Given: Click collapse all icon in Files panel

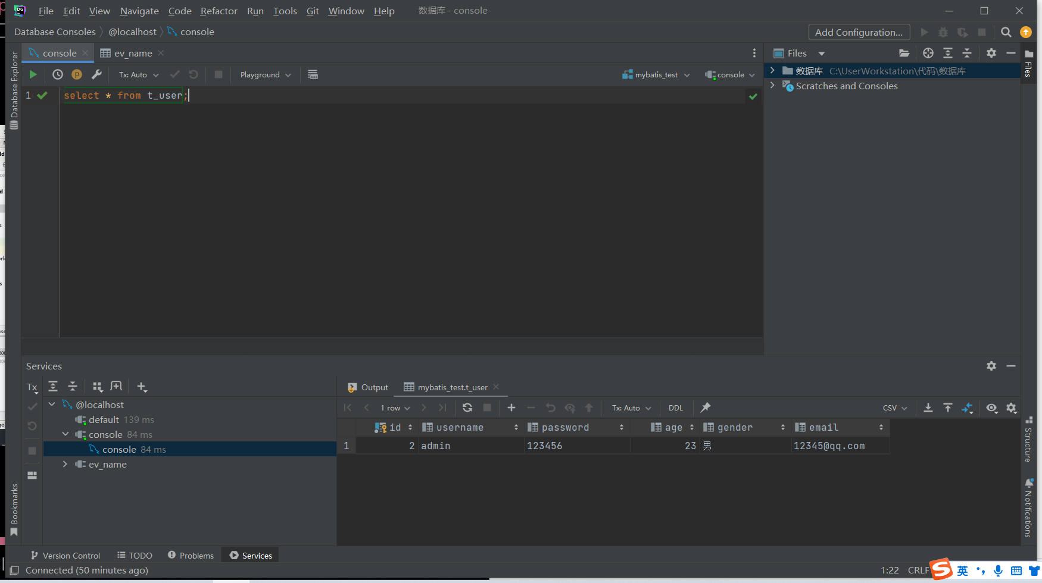Looking at the screenshot, I should coord(967,53).
